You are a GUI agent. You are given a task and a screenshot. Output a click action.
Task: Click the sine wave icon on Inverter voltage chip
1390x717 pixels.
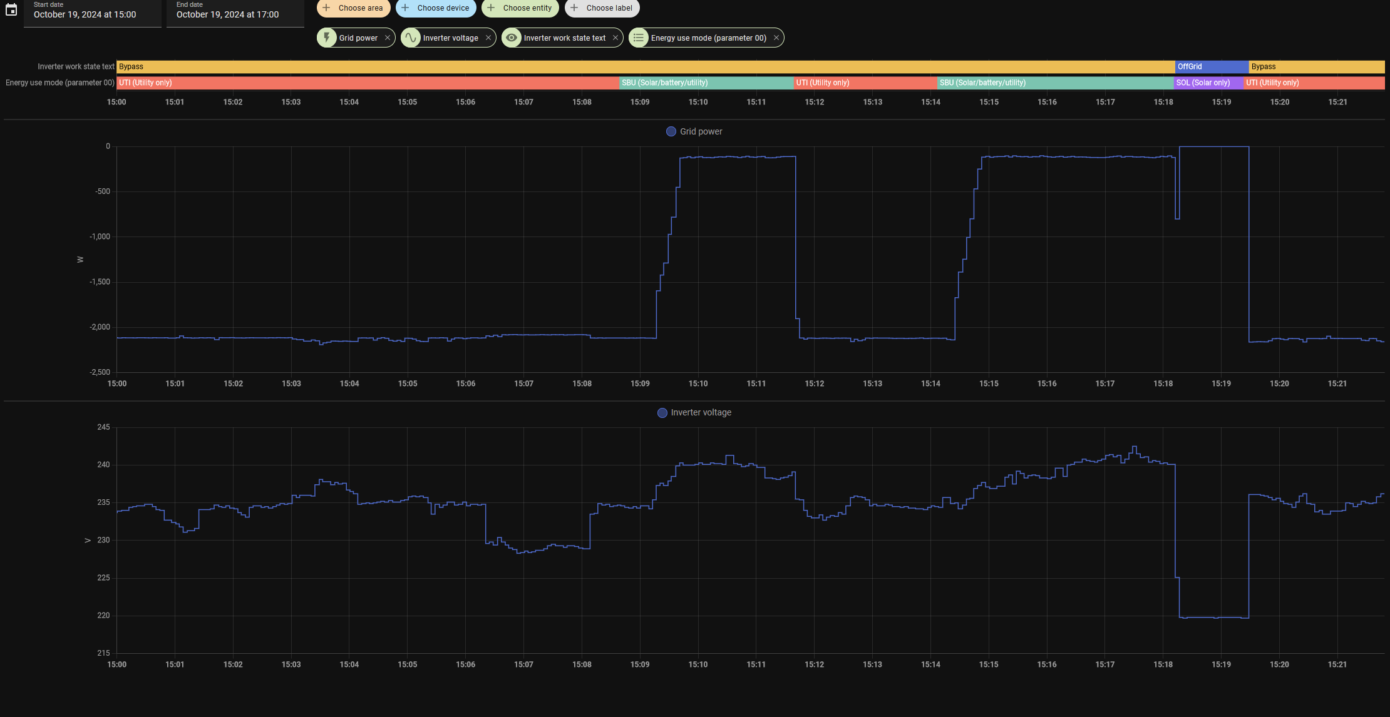pos(410,38)
